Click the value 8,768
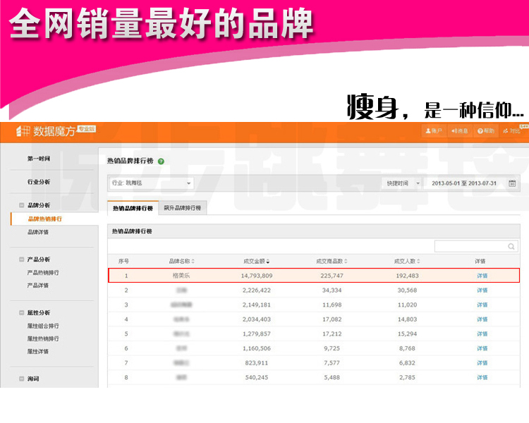The image size is (529, 423). [x=407, y=348]
